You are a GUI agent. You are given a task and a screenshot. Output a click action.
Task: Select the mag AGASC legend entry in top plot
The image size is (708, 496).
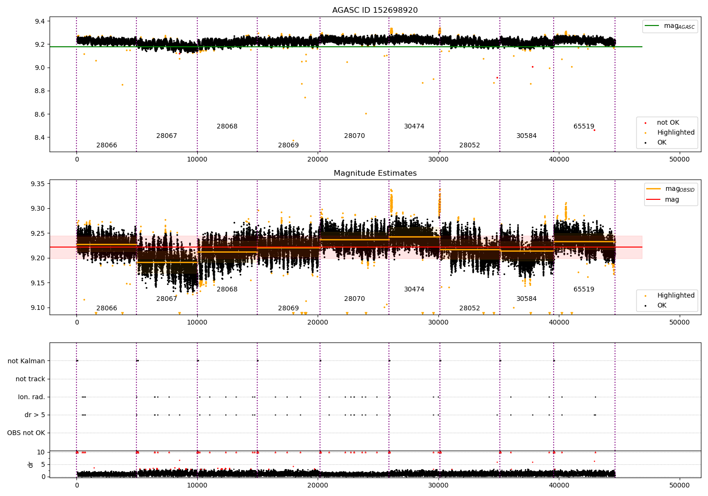(x=670, y=26)
